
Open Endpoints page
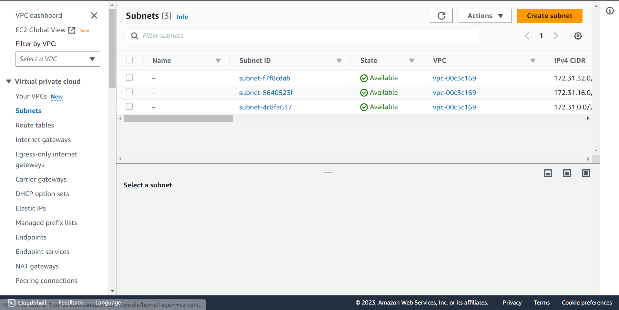tap(31, 237)
